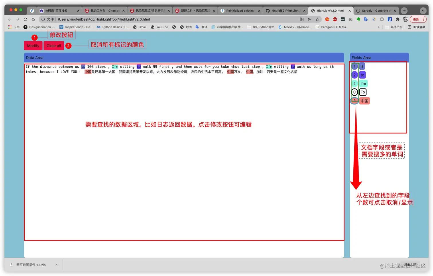The width and height of the screenshot is (433, 276).
Task: Open the dark password-dots extension icon
Action: [343, 19]
